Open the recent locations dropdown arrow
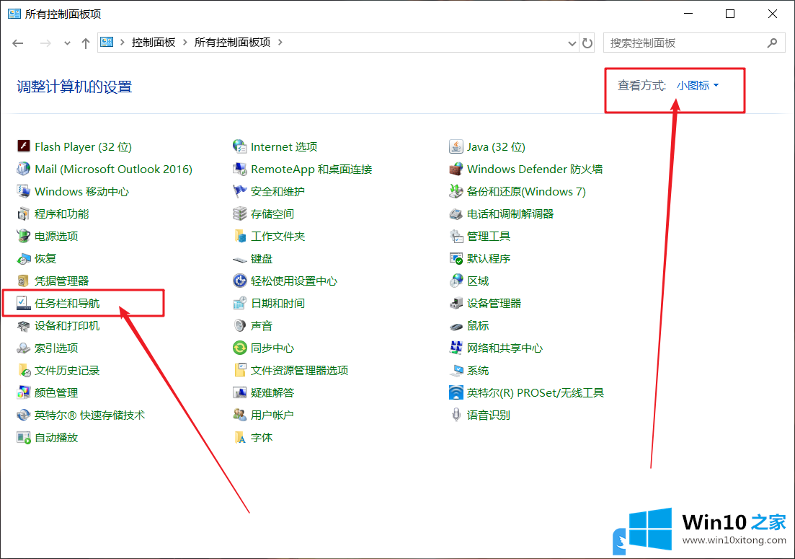795x559 pixels. tap(67, 43)
